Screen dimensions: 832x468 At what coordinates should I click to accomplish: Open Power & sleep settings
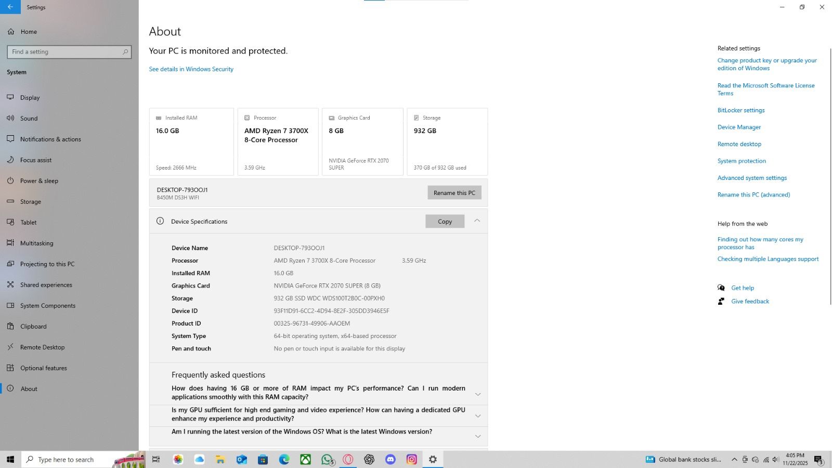39,181
